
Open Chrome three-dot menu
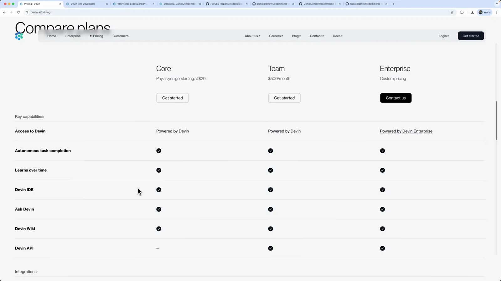(x=497, y=12)
